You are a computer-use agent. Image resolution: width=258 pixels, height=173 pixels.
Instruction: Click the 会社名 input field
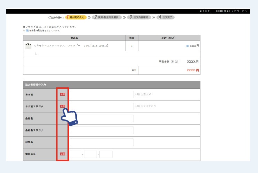(101, 118)
